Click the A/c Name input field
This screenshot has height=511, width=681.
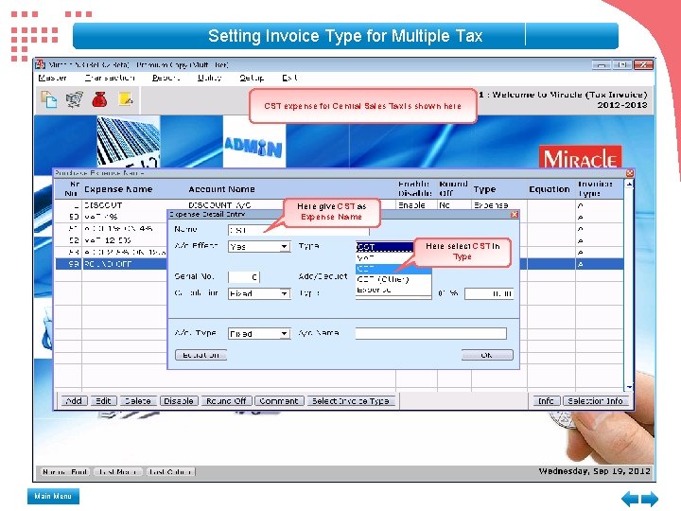pos(431,333)
